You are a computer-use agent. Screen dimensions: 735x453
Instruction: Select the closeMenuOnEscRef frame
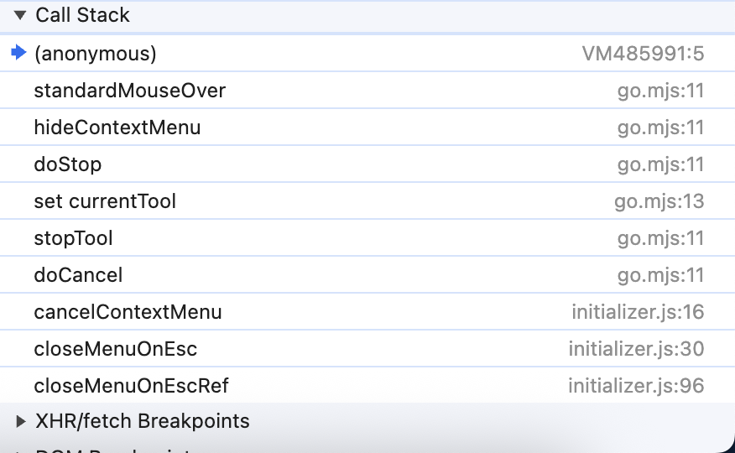pyautogui.click(x=131, y=386)
